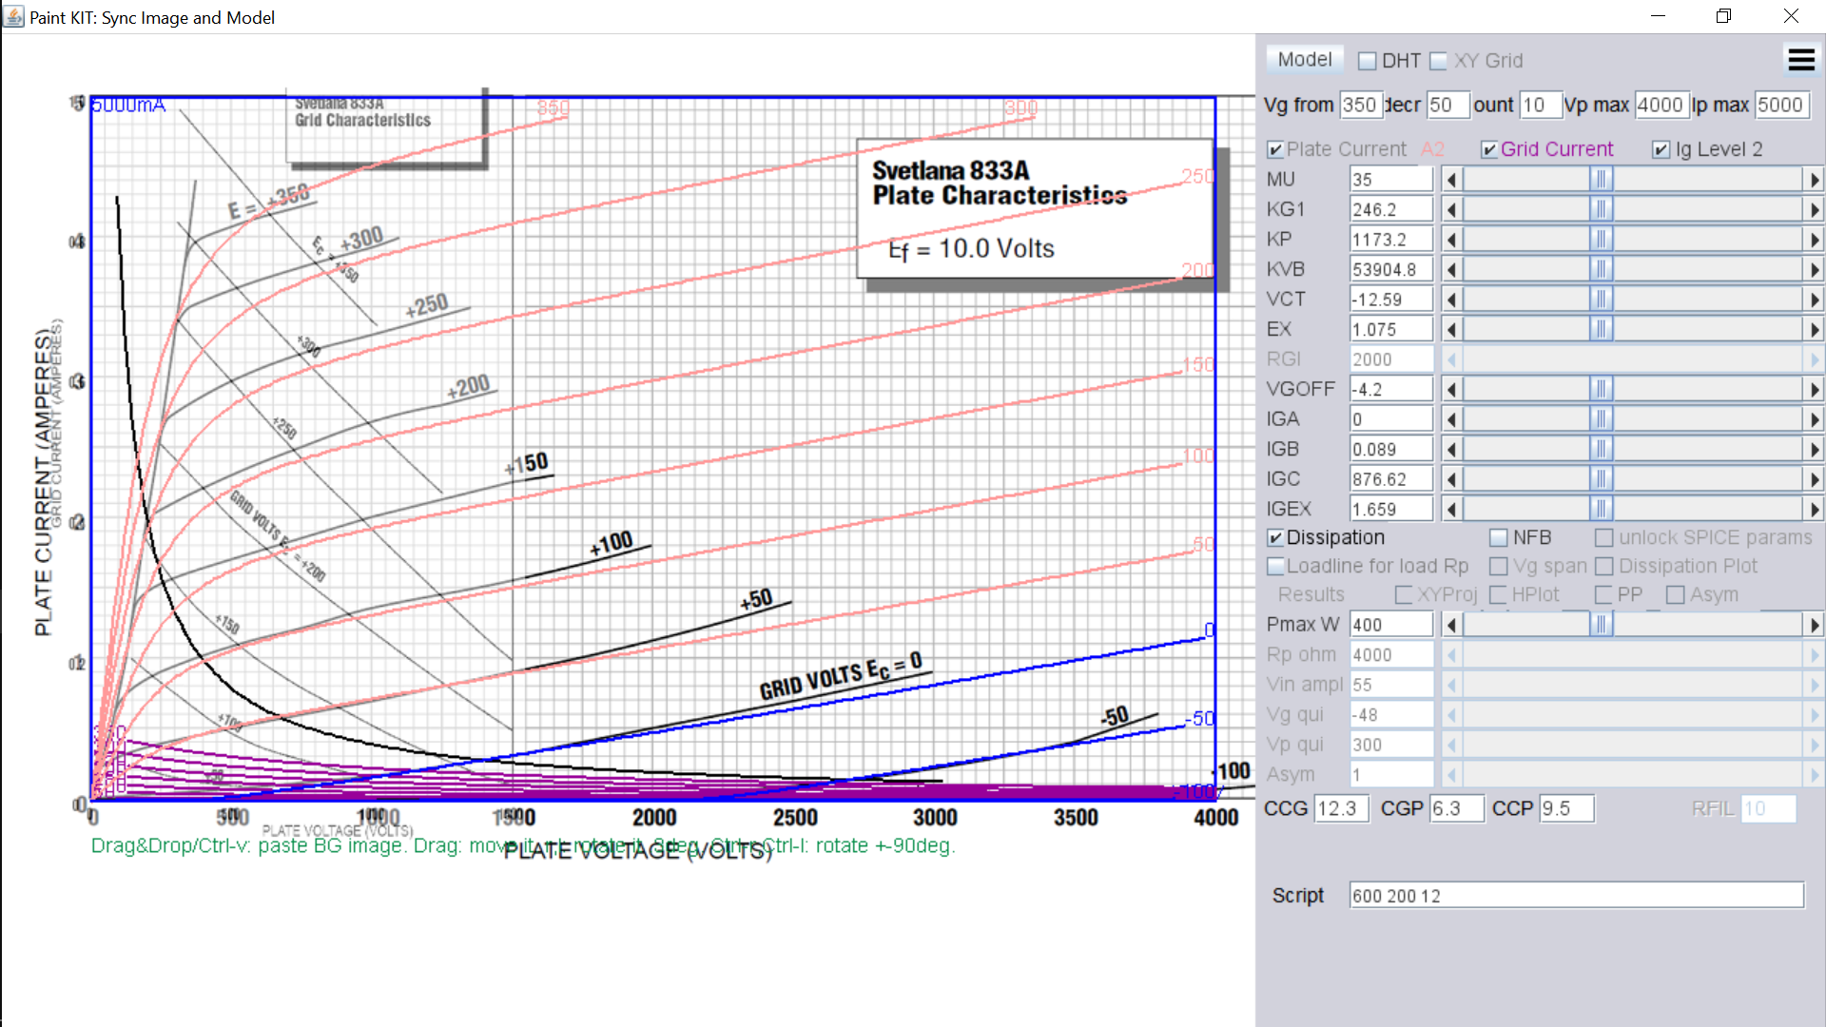
Task: Click the Pmax W value field
Action: tap(1390, 625)
